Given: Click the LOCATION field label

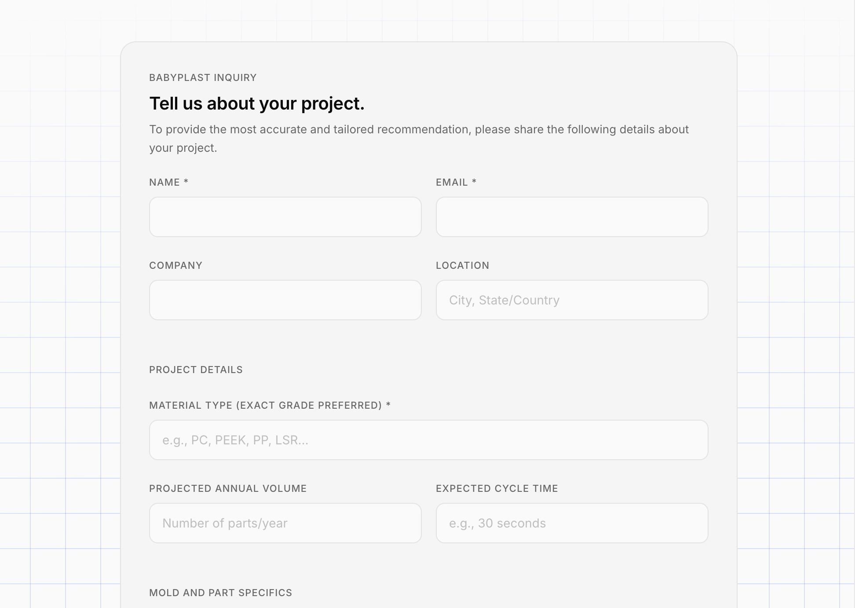Looking at the screenshot, I should (x=463, y=266).
